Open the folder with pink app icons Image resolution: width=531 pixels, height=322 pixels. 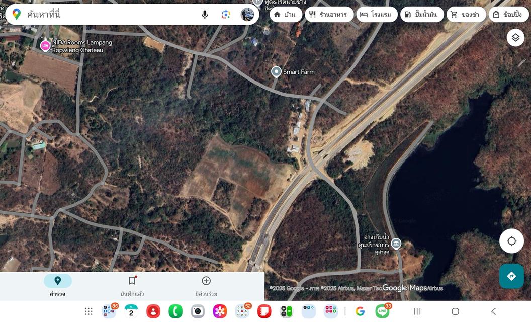(x=331, y=311)
